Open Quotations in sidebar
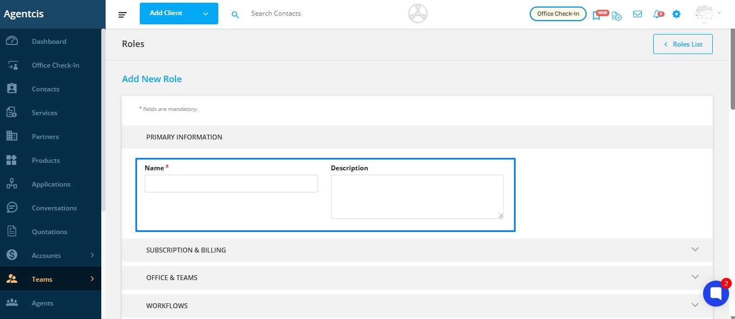 point(50,232)
